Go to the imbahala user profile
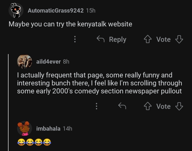The image size is (192, 151). coord(48,129)
